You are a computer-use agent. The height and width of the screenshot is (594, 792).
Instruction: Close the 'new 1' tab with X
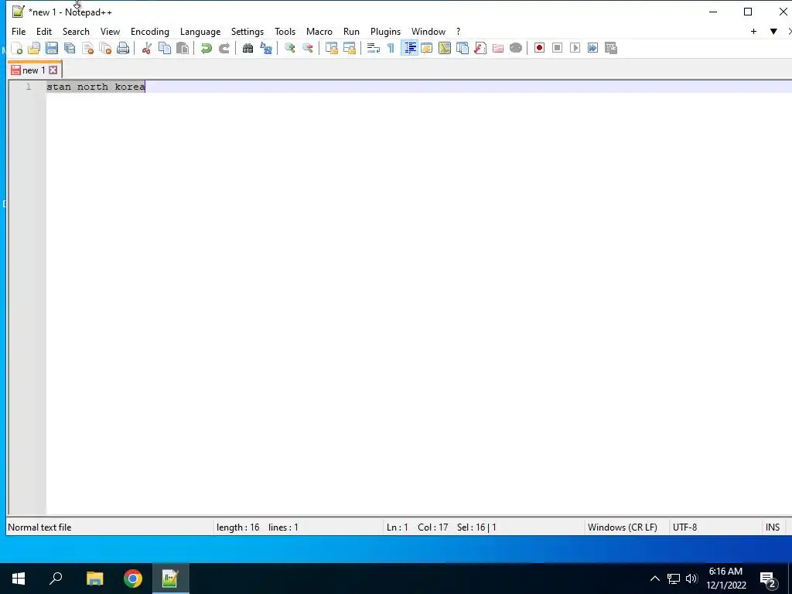53,70
